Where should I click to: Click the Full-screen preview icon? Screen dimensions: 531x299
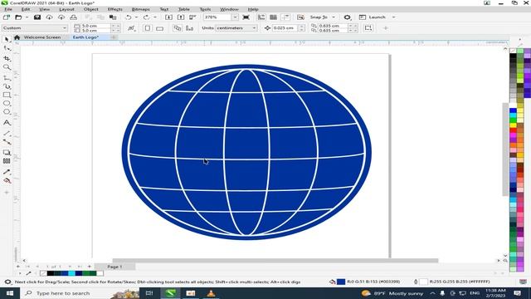pos(246,17)
